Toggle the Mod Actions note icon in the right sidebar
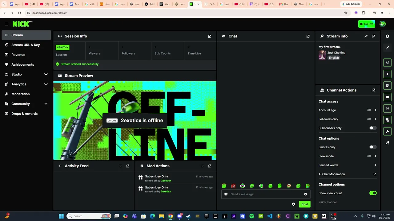 pos(387,86)
